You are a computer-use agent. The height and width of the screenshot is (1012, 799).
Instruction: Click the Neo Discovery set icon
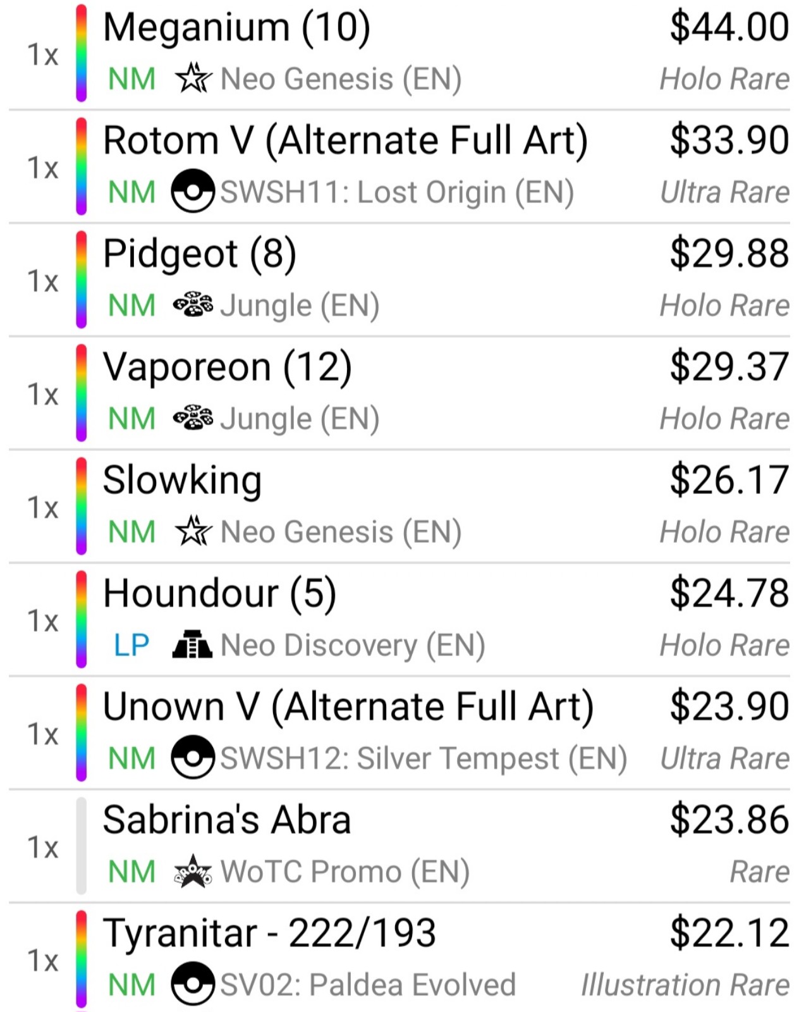193,645
